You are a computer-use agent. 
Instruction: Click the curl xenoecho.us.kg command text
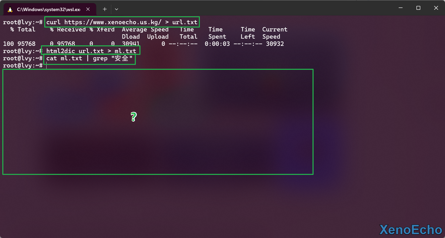pyautogui.click(x=122, y=22)
